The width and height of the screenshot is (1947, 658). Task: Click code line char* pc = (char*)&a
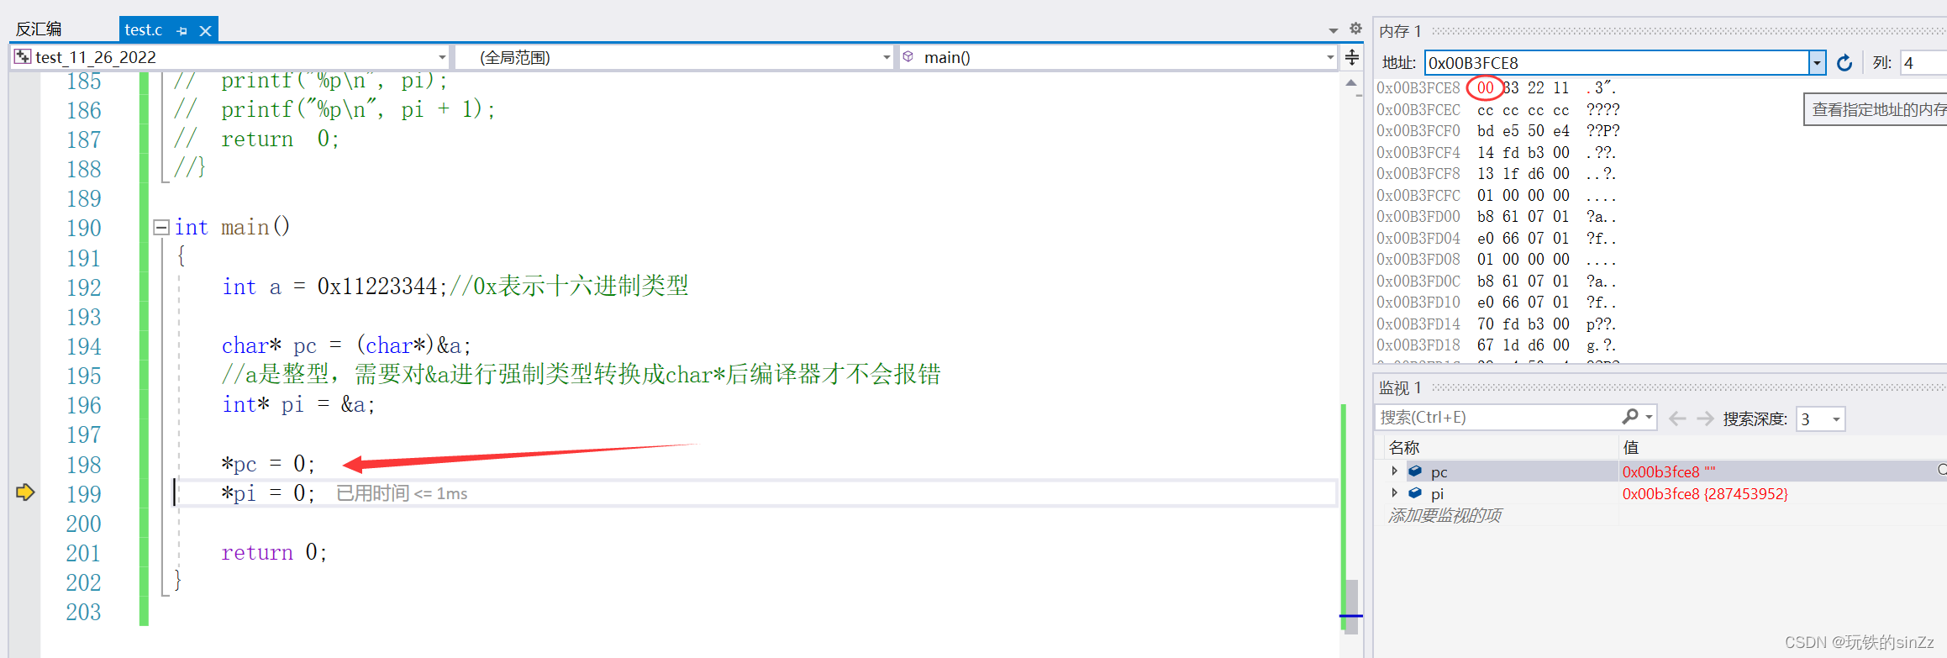tap(346, 345)
